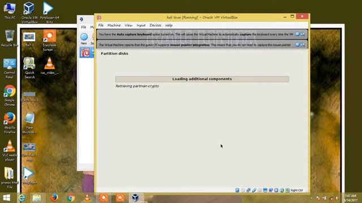Image resolution: width=362 pixels, height=203 pixels.
Task: Click first Icecream Screen Recorder taskbar button
Action: pos(104,198)
